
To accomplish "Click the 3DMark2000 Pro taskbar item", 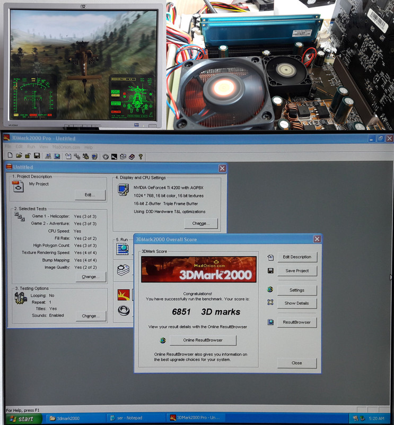I will click(x=194, y=418).
